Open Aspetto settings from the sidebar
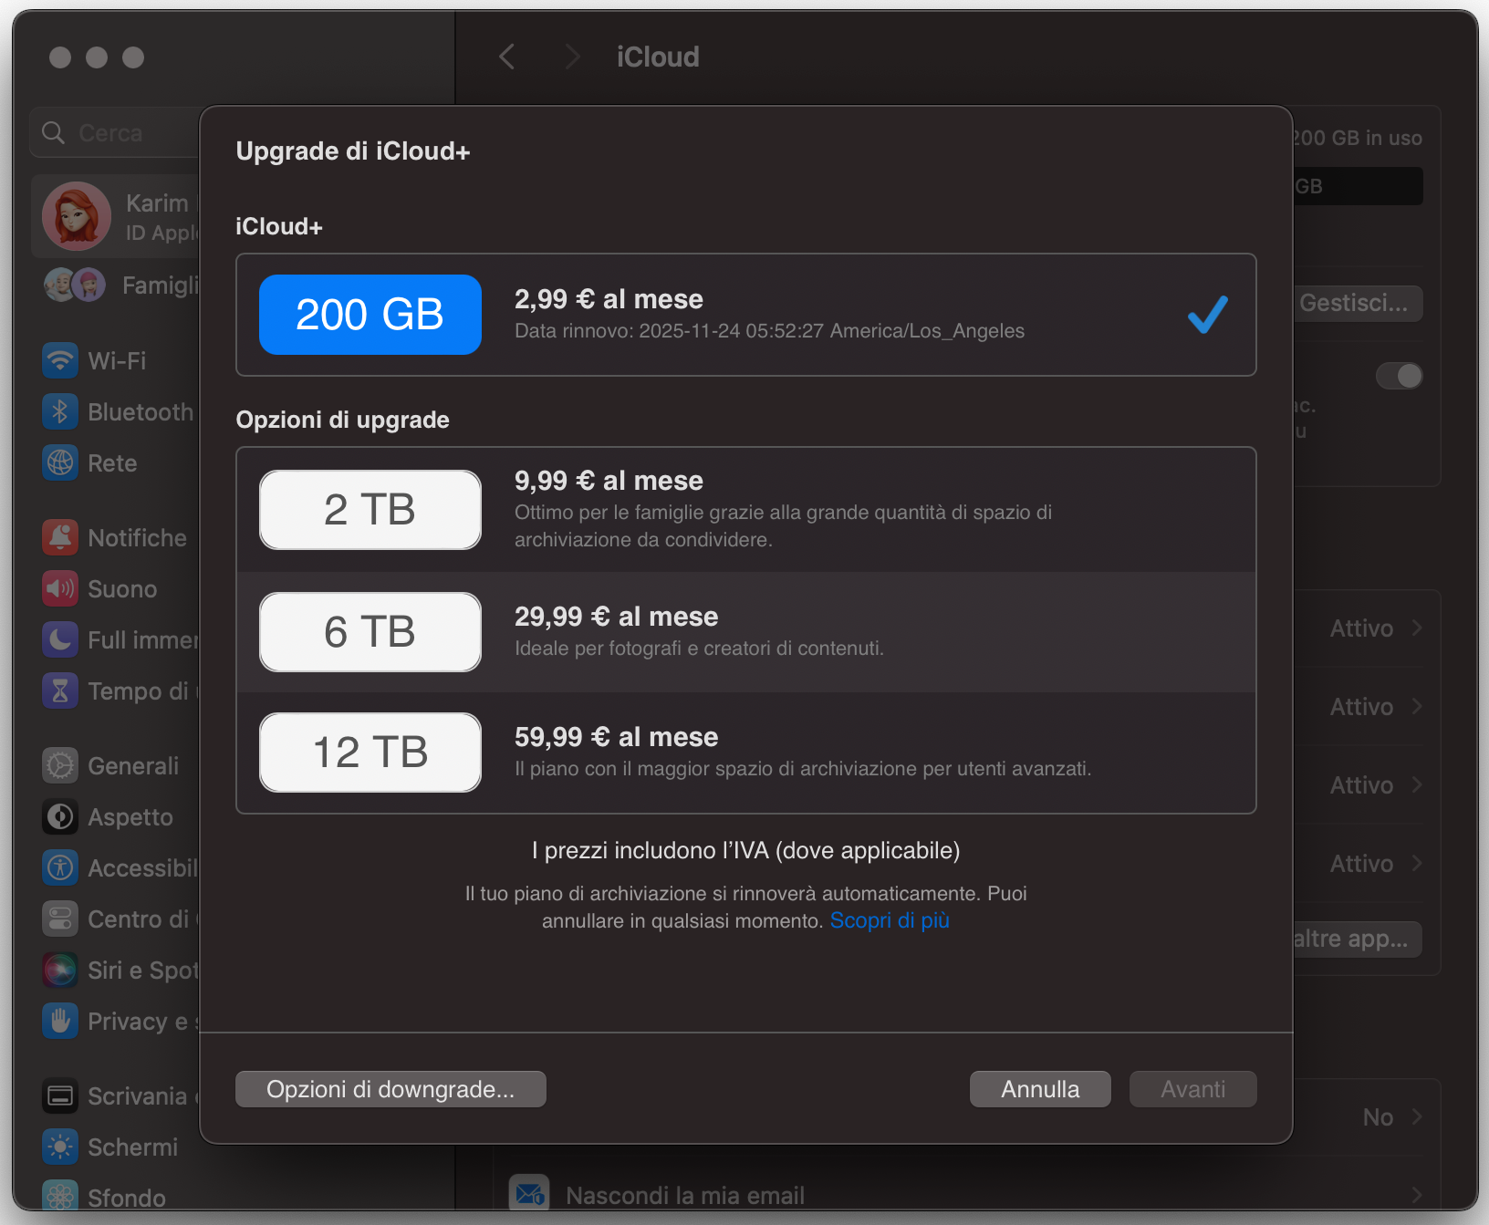Screen dimensions: 1489x1225 pyautogui.click(x=59, y=816)
